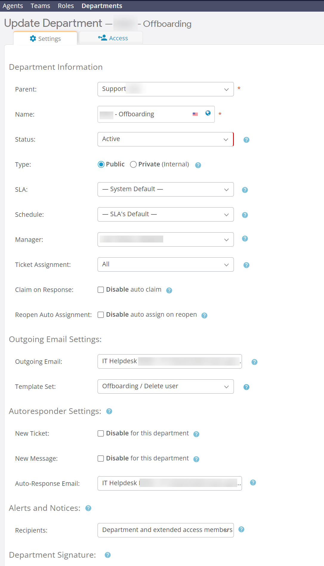Go to the Roles page
The image size is (324, 566).
click(x=66, y=6)
